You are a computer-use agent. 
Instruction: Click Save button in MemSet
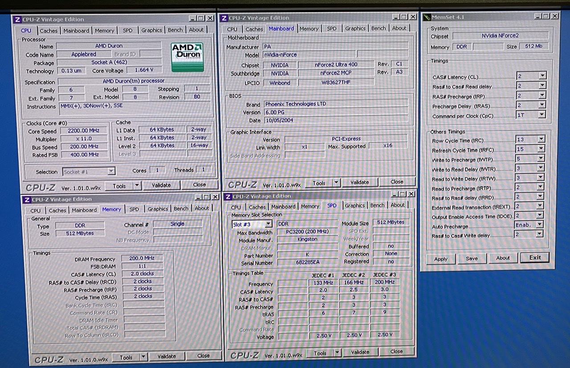click(x=472, y=259)
